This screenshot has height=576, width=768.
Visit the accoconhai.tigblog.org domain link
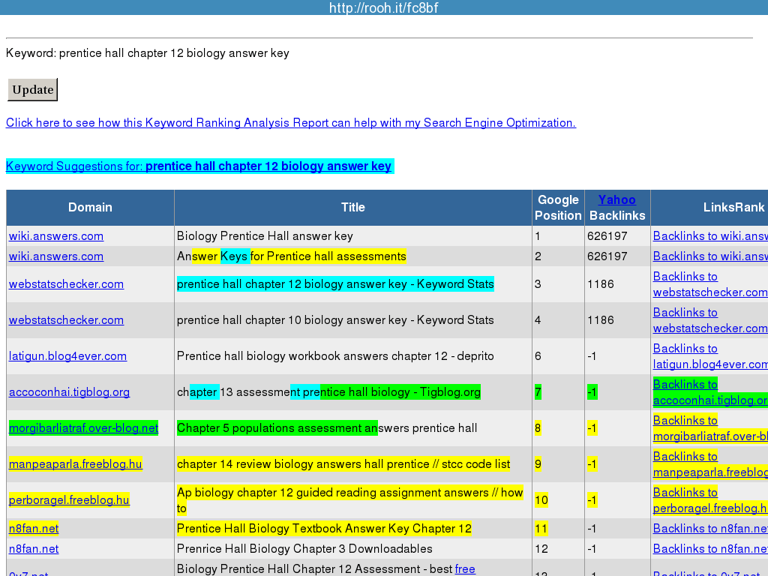click(69, 392)
